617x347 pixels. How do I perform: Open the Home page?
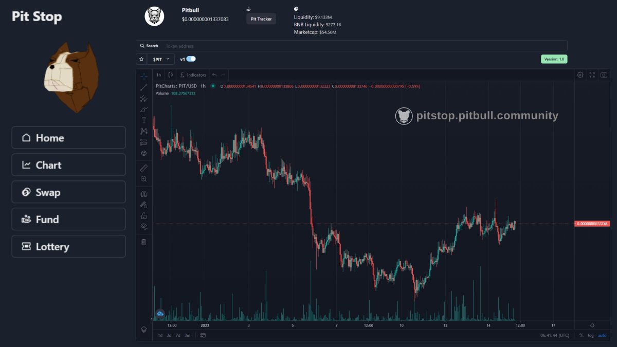coord(68,138)
